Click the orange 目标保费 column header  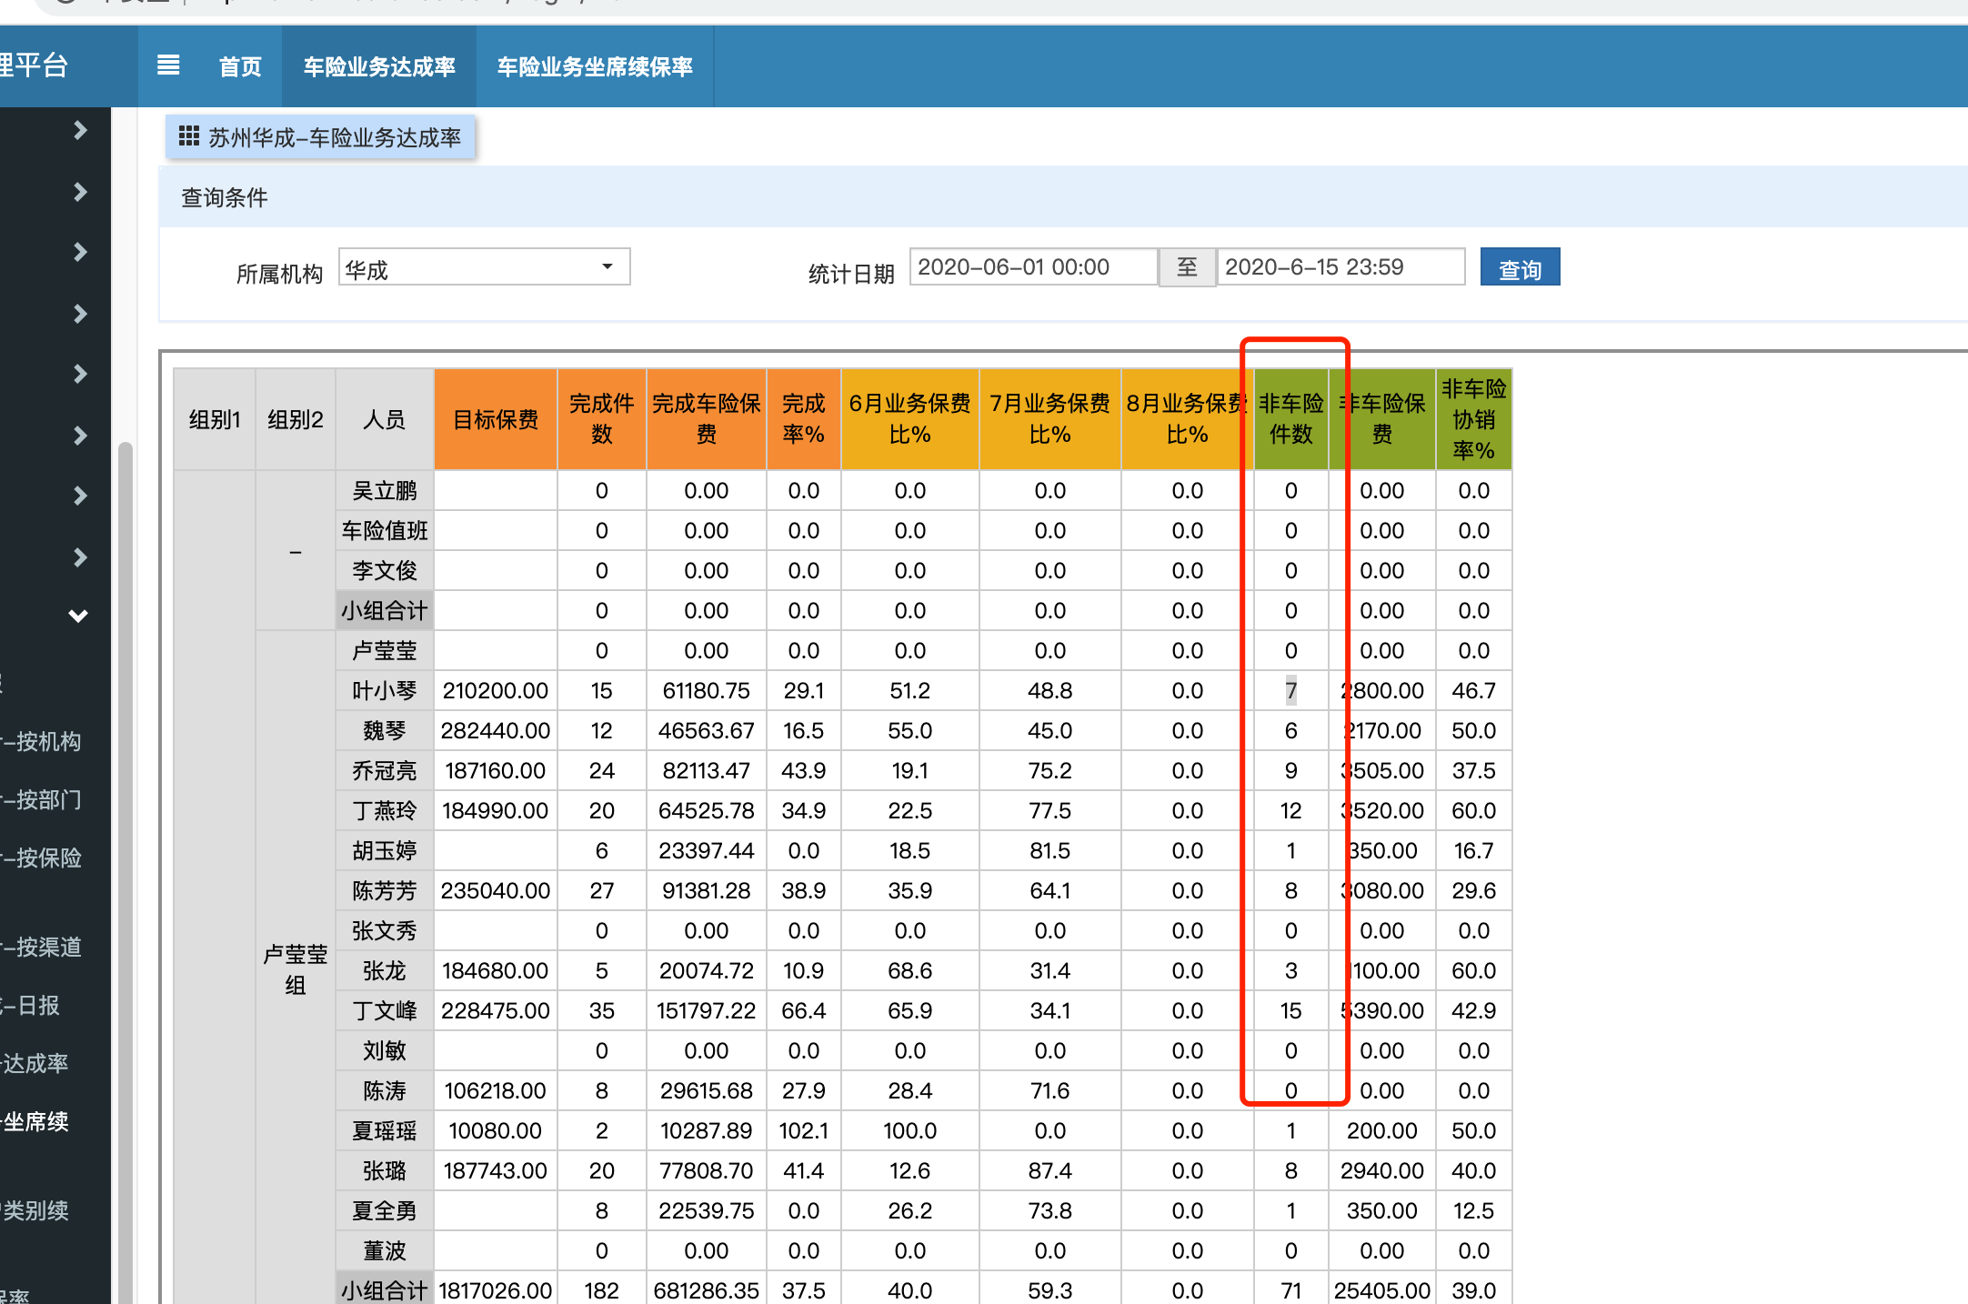(496, 419)
